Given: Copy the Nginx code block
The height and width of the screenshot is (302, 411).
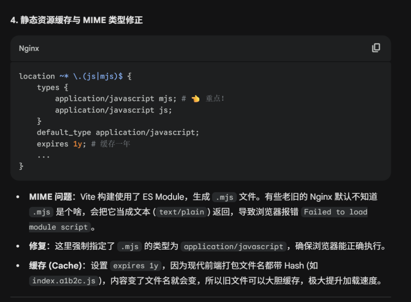Looking at the screenshot, I should tap(376, 48).
